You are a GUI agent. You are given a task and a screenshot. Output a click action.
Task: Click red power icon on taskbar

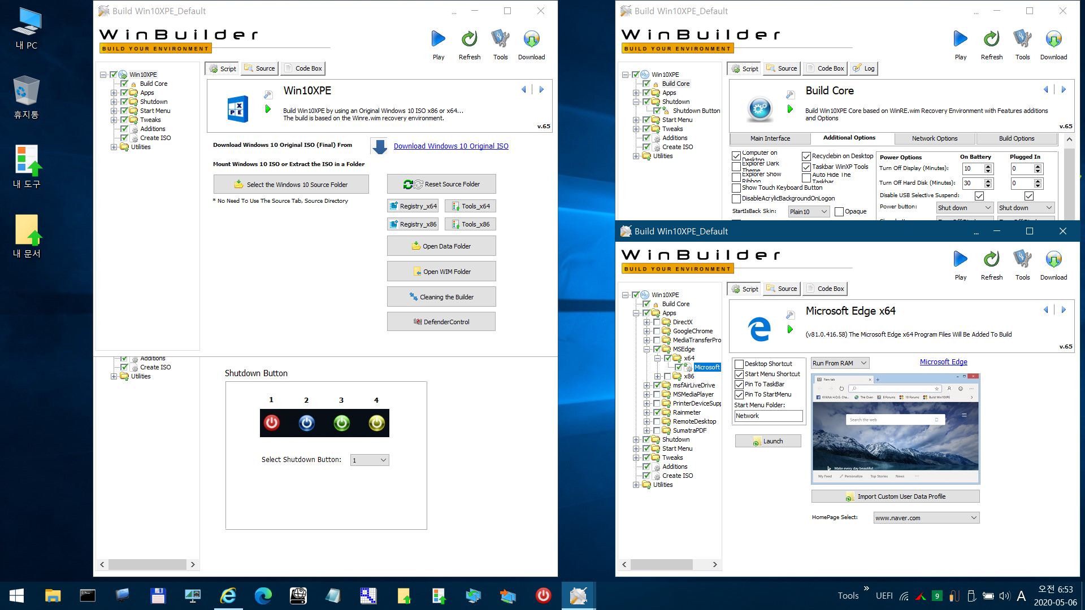[x=543, y=595]
